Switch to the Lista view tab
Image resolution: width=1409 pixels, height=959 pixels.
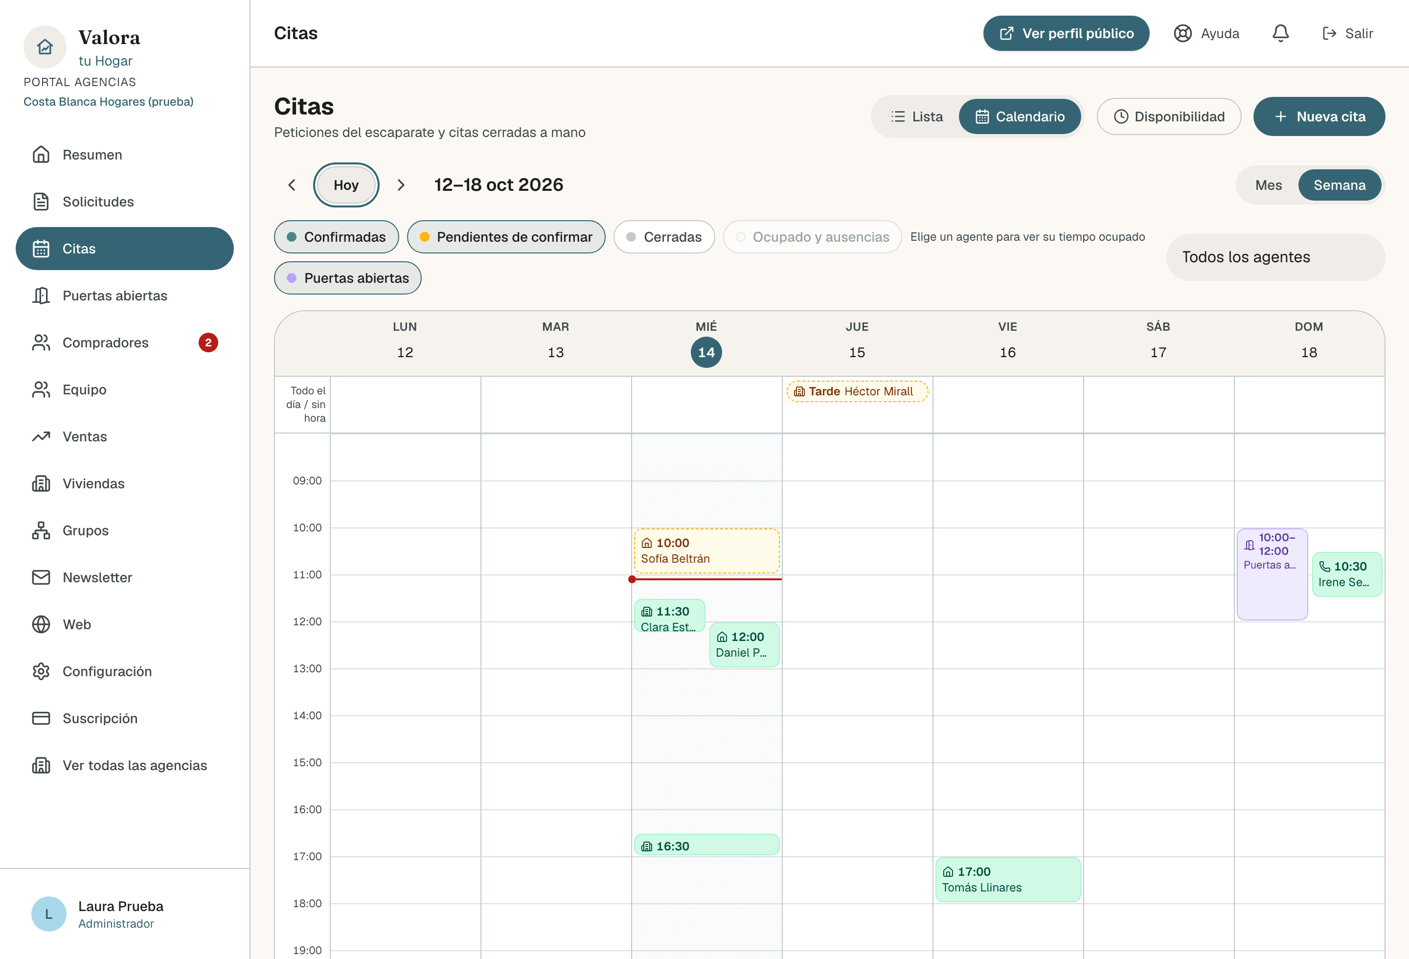coord(917,116)
